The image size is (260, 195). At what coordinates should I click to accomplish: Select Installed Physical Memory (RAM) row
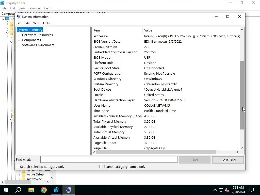(166, 116)
